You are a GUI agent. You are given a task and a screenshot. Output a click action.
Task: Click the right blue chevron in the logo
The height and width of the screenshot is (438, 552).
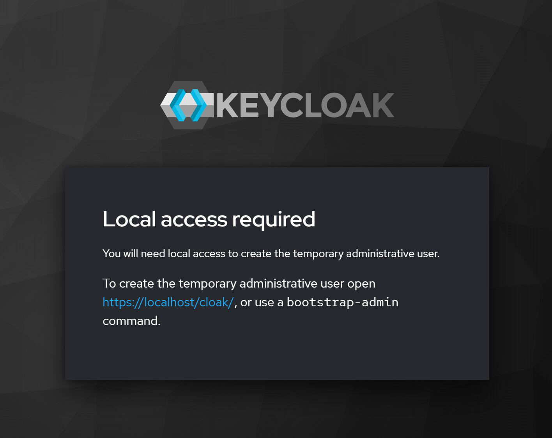[198, 105]
